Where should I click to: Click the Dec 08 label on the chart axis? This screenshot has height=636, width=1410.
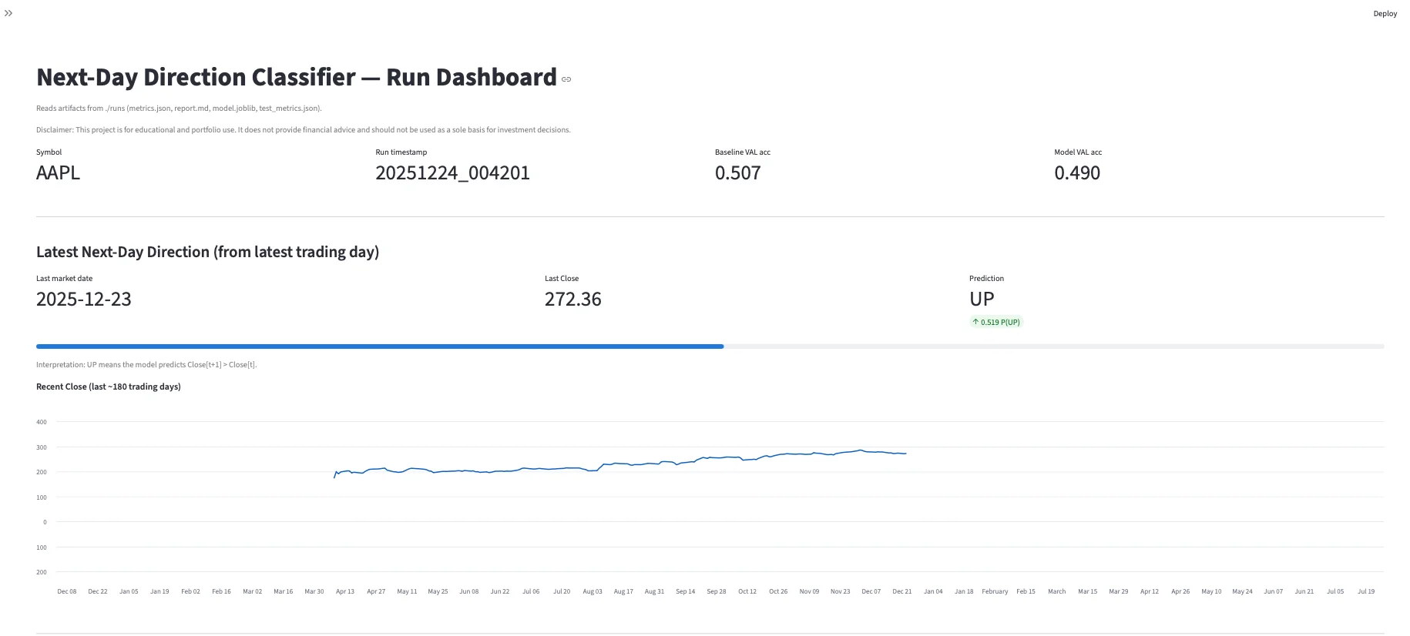click(67, 591)
